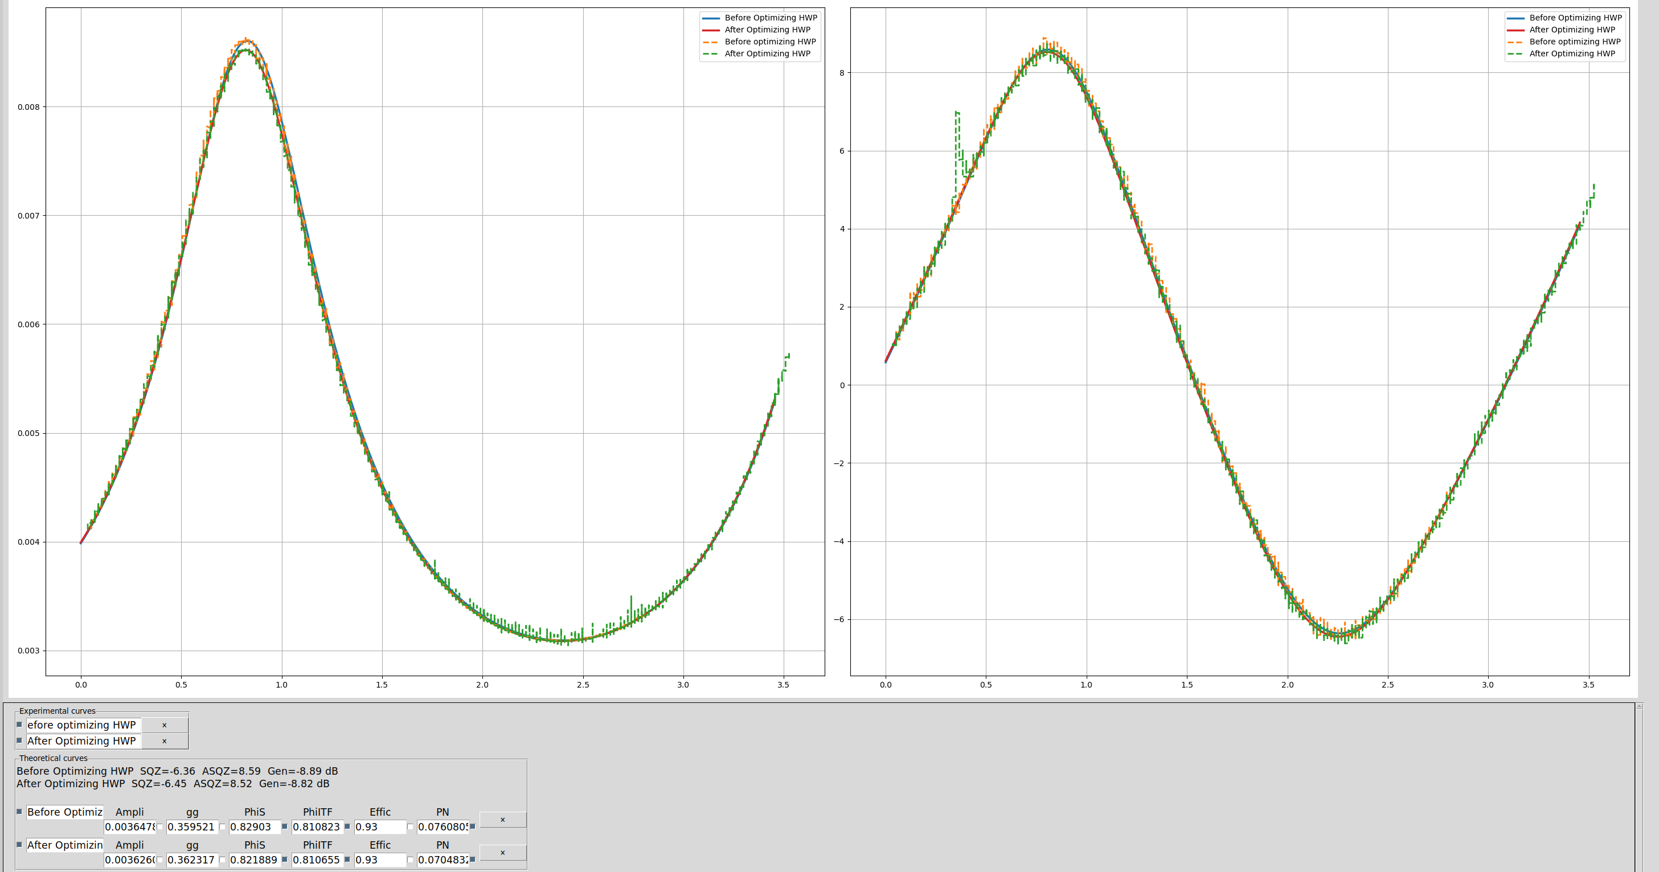
Task: Toggle visibility checkbox of 'efore optimizing HWP' experimental curve
Action: tap(19, 725)
